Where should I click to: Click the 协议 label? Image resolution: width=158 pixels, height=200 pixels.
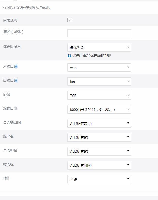pos(7,94)
